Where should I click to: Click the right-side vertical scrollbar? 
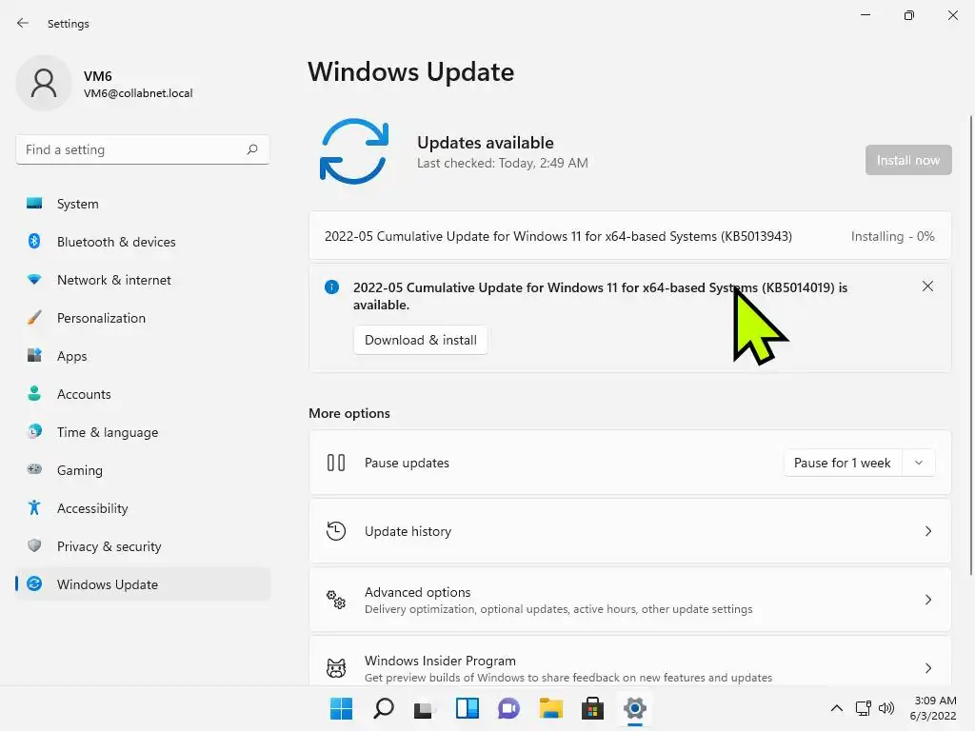click(970, 345)
